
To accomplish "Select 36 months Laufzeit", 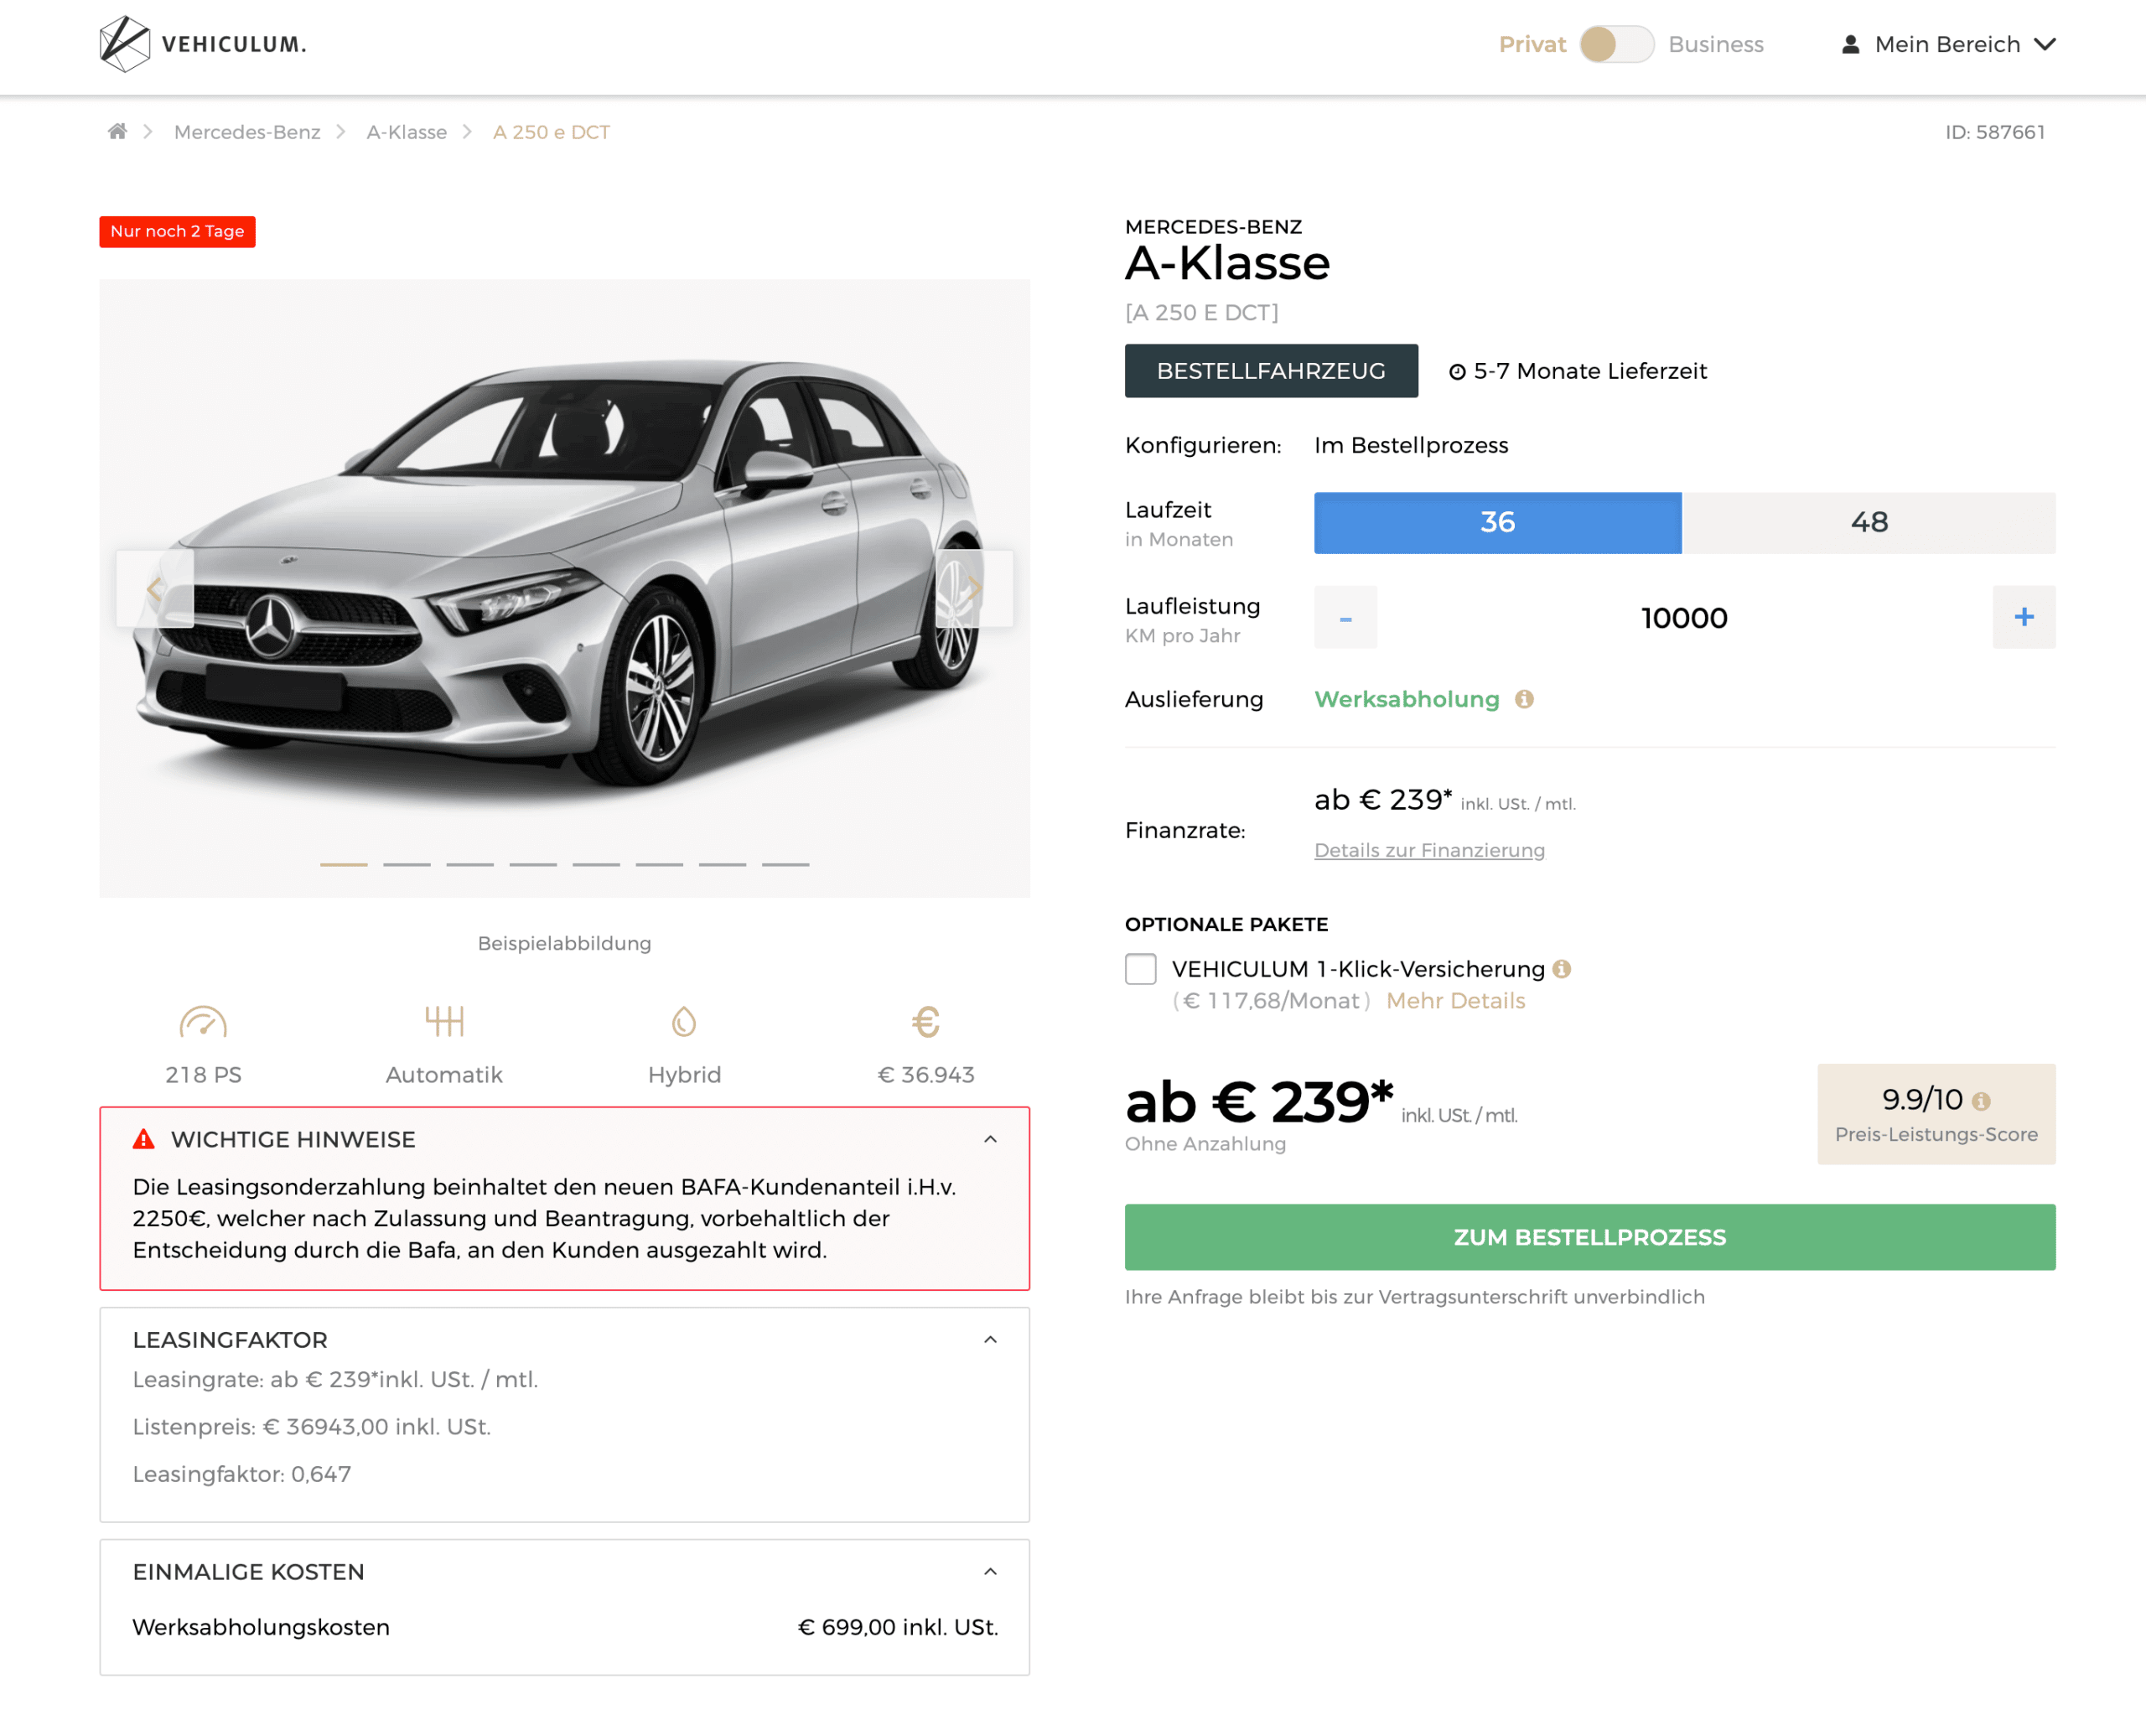I will coord(1498,522).
